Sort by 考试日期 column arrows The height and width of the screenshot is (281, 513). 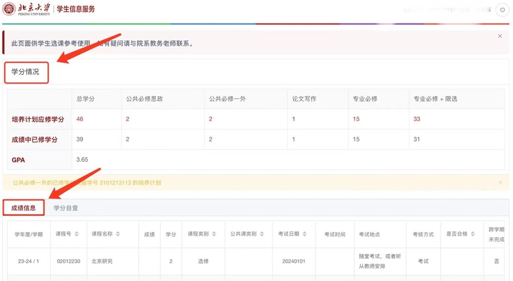(305, 234)
